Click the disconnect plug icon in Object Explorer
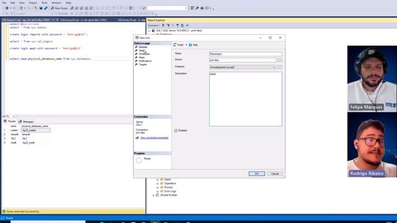This screenshot has height=223, width=397. point(168,25)
